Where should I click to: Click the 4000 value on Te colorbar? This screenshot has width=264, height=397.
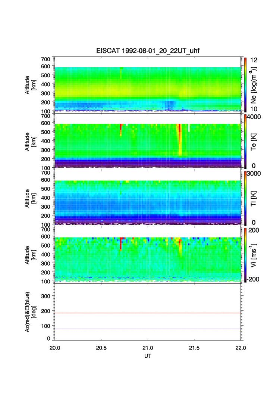coord(254,117)
